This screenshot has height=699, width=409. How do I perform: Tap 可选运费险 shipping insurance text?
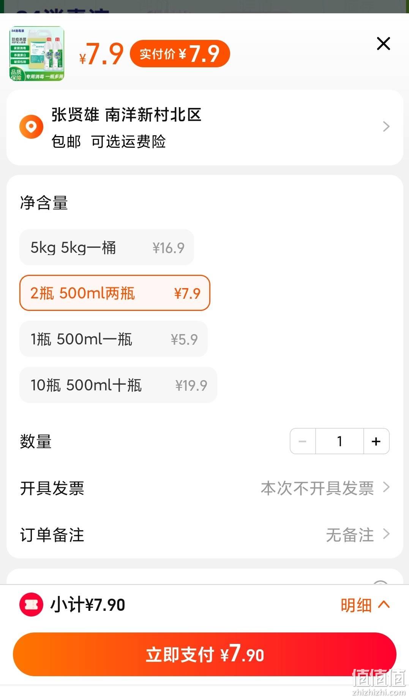(128, 142)
